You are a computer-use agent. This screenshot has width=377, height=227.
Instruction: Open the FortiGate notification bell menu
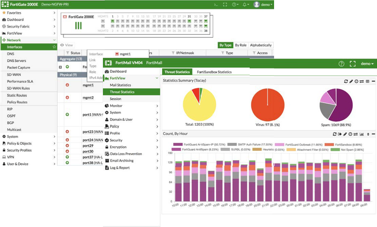(246, 5)
